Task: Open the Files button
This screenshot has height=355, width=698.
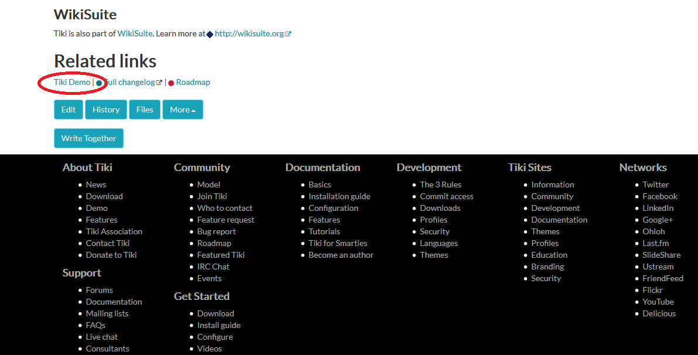Action: click(x=145, y=110)
